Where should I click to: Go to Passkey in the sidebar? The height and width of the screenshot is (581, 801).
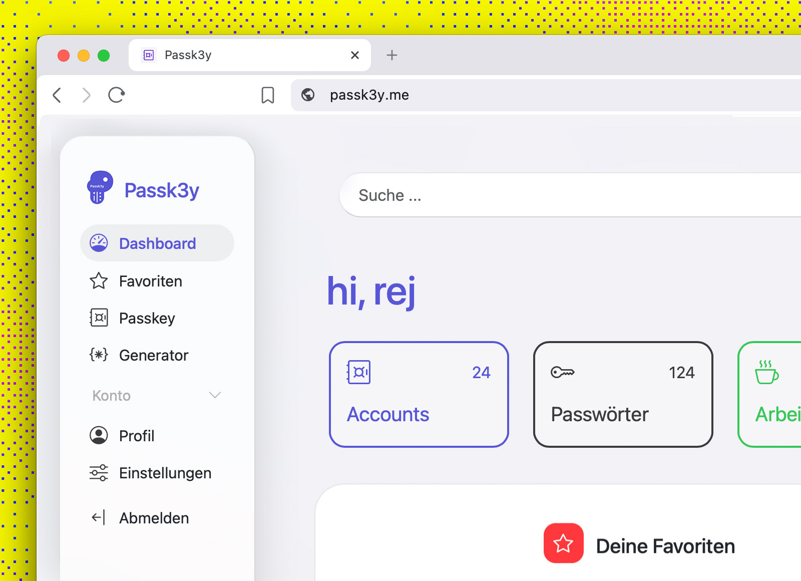coord(157,318)
